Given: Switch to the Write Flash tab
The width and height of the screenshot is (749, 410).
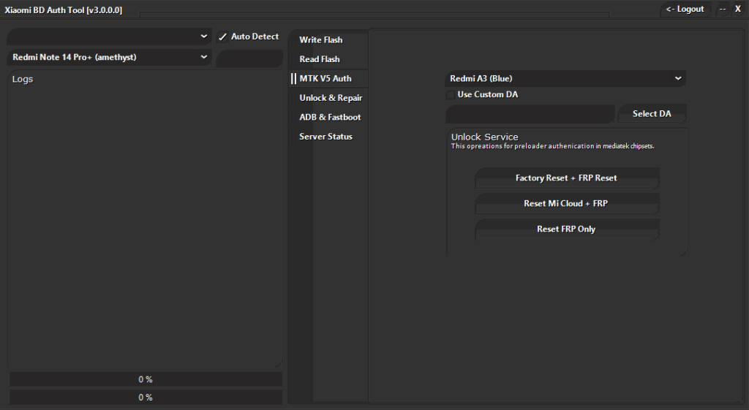Looking at the screenshot, I should pyautogui.click(x=320, y=40).
